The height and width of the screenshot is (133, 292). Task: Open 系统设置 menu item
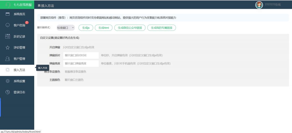17,81
